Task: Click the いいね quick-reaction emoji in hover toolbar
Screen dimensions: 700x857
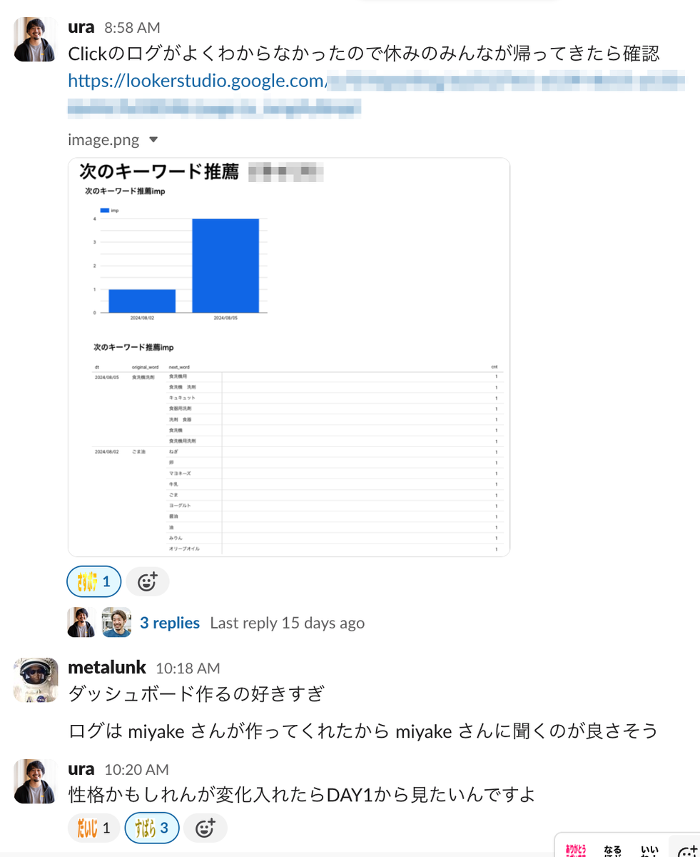Action: pos(649,850)
